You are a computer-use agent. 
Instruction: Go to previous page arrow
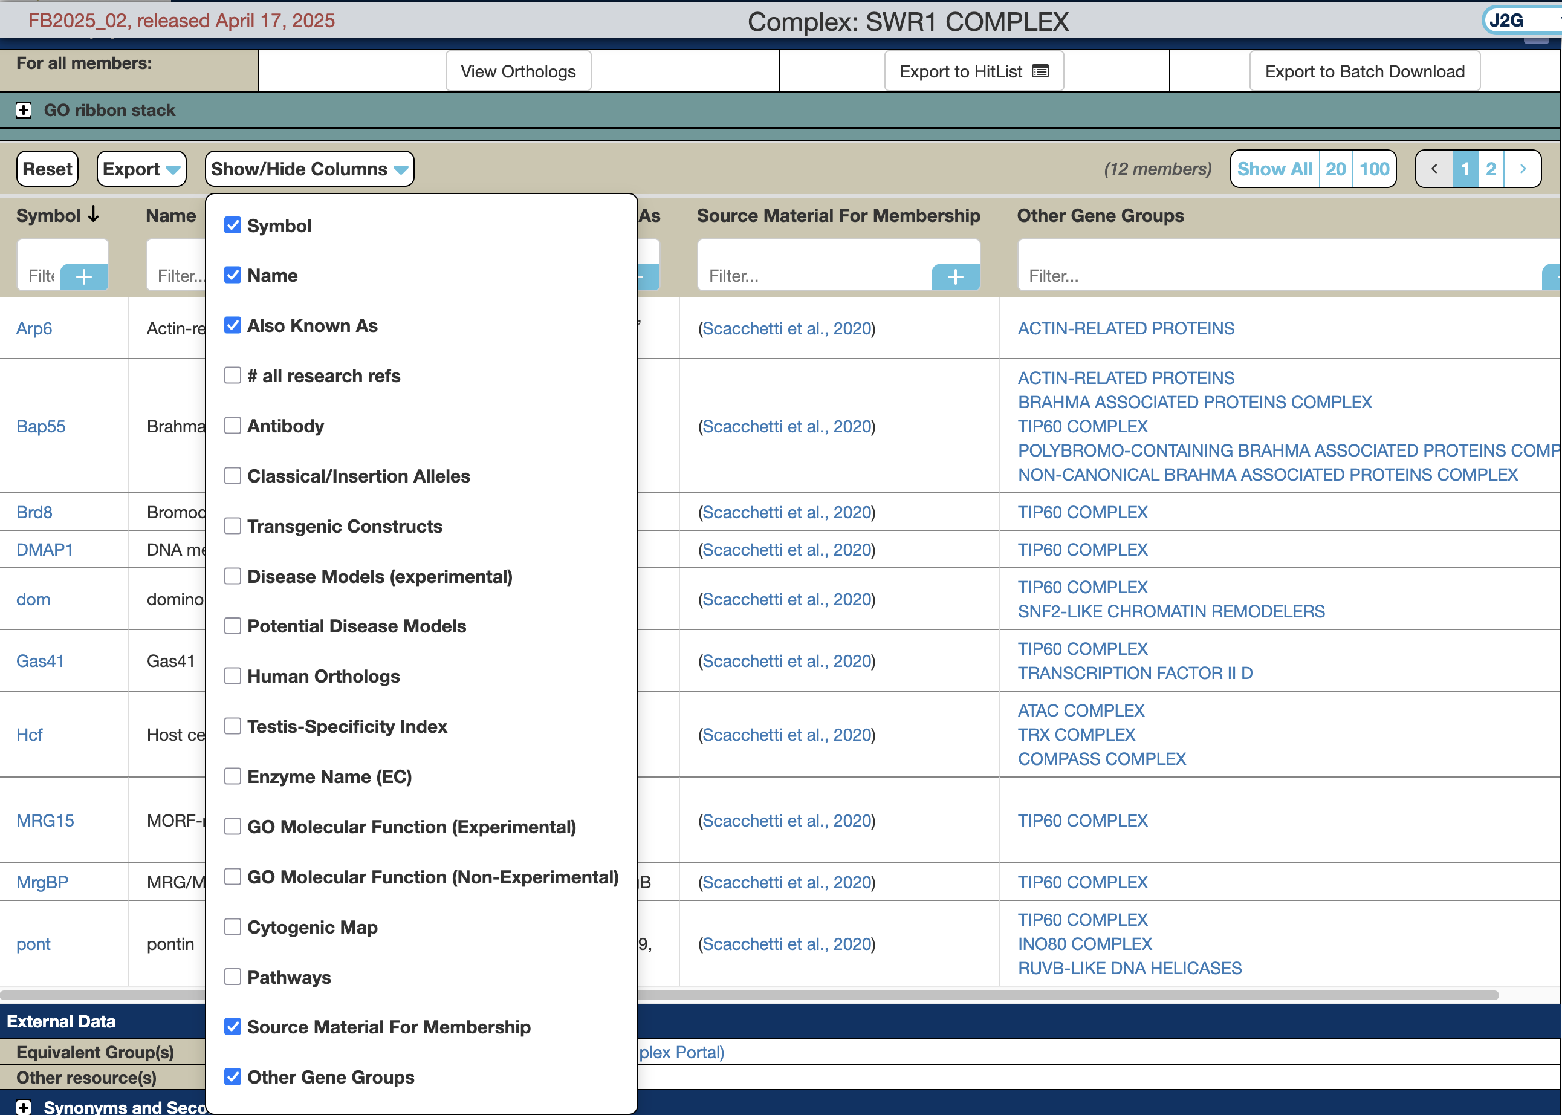pyautogui.click(x=1434, y=169)
